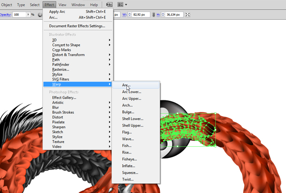Open the Object menu
286x193 pixels.
pyautogui.click(x=7, y=5)
